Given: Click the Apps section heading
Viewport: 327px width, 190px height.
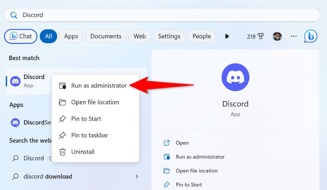Looking at the screenshot, I should [16, 105].
